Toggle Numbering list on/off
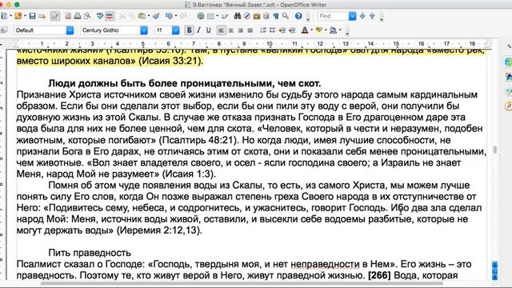This screenshot has height=288, width=512. coord(263,30)
